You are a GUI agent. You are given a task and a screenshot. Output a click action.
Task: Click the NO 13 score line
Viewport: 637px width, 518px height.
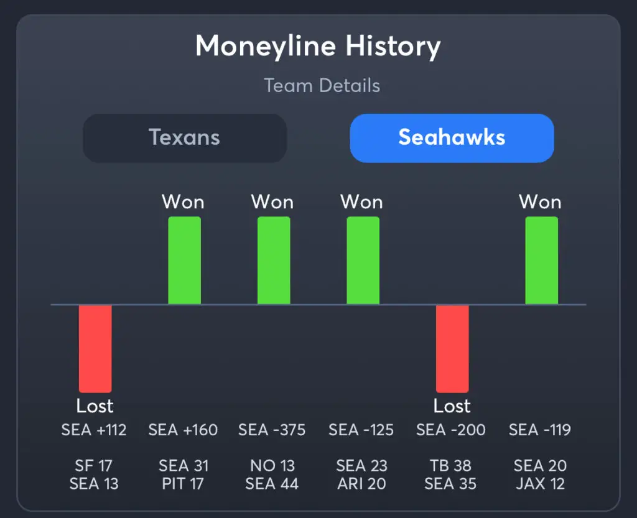[x=272, y=466]
